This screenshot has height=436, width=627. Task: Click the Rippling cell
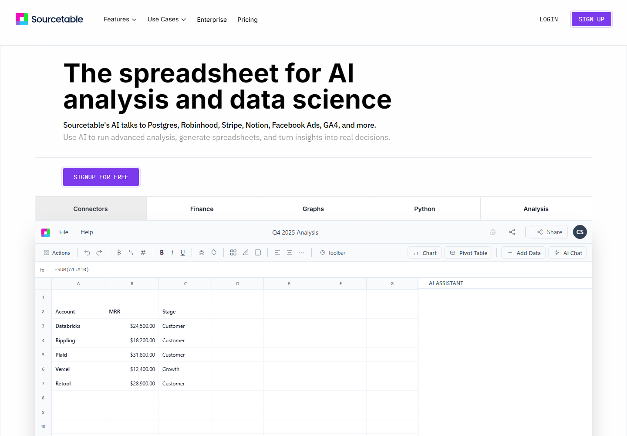click(78, 341)
